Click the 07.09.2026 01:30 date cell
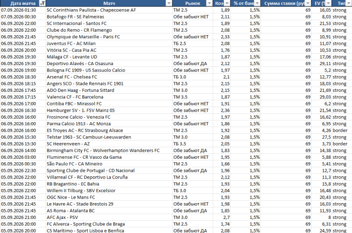Screen dimensions: 352x233 [x=23, y=10]
